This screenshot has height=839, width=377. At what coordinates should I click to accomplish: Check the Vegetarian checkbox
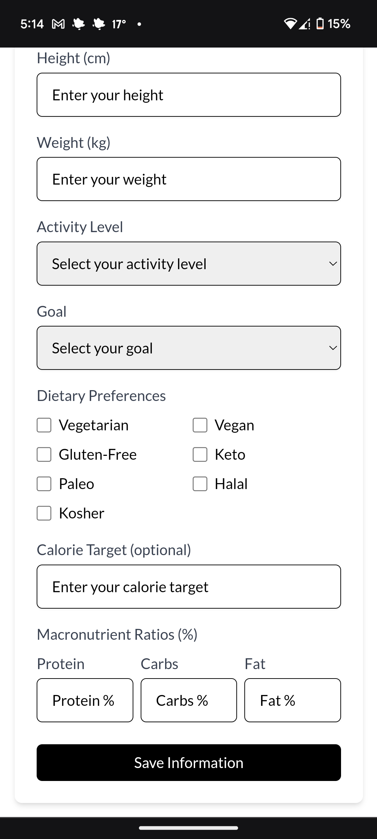(x=44, y=425)
